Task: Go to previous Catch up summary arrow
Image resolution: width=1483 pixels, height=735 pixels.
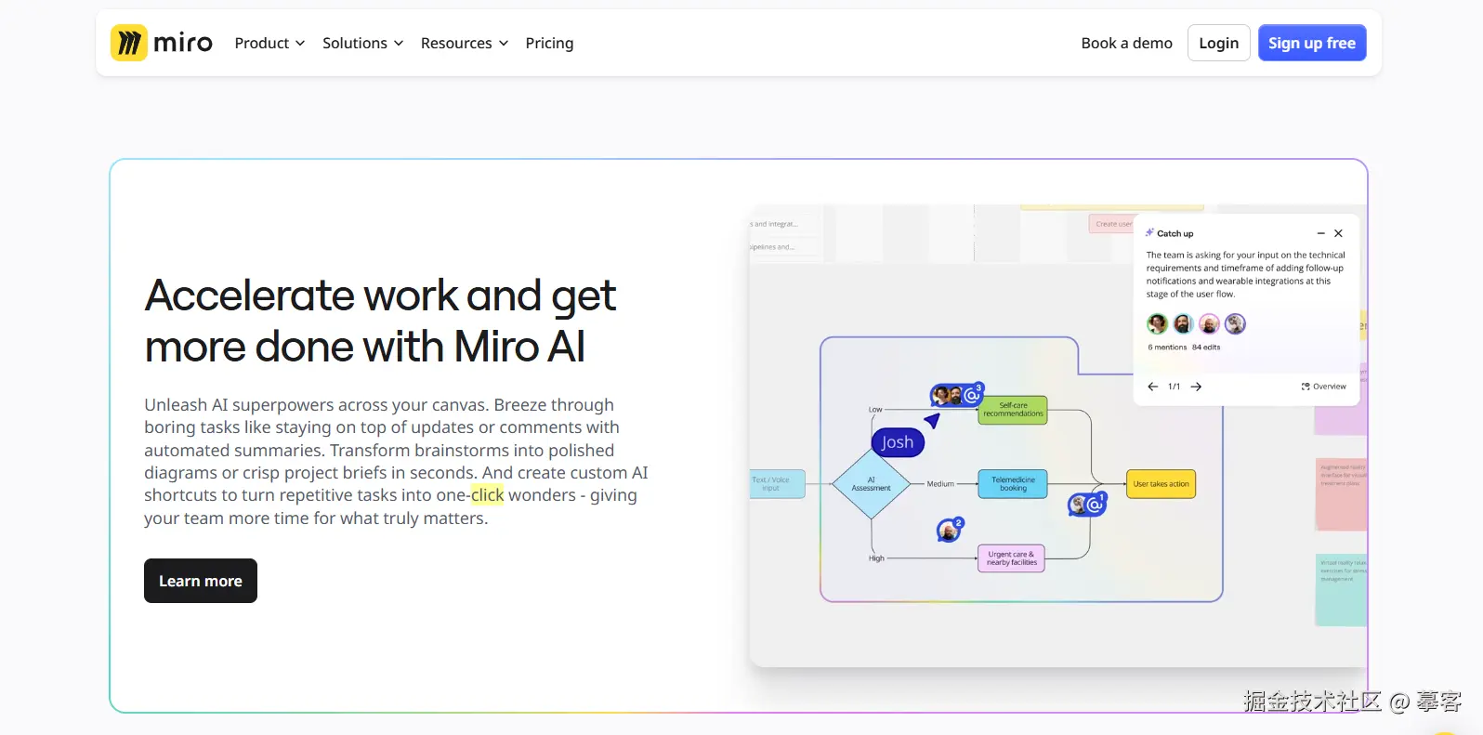Action: pos(1152,387)
